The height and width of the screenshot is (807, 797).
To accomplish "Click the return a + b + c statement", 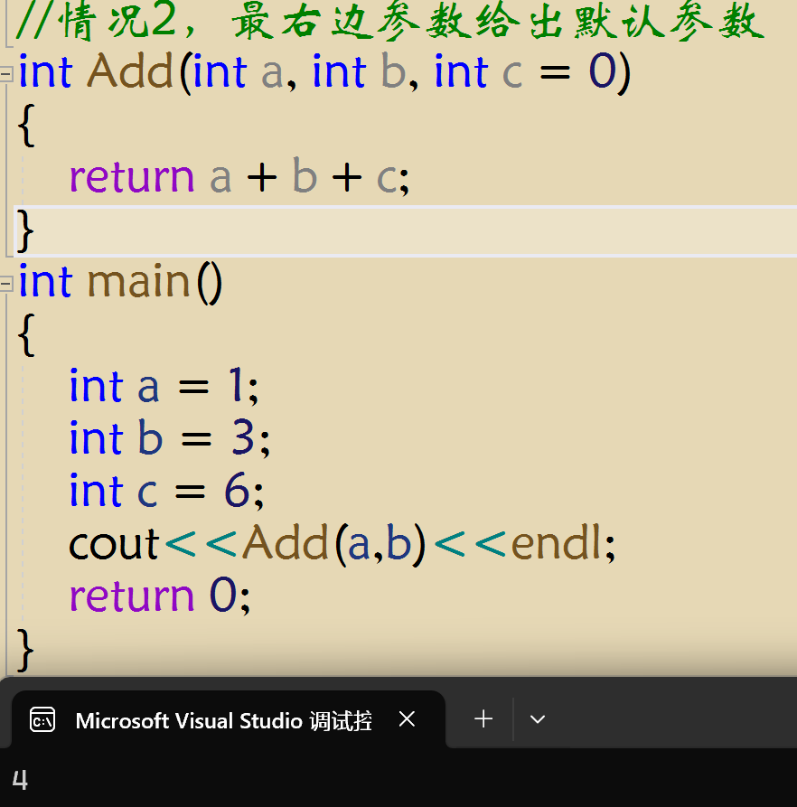I will [x=235, y=177].
